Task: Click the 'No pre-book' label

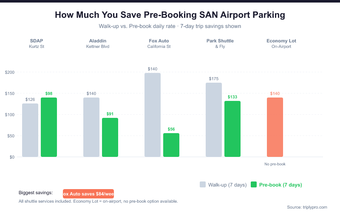Action: point(275,164)
